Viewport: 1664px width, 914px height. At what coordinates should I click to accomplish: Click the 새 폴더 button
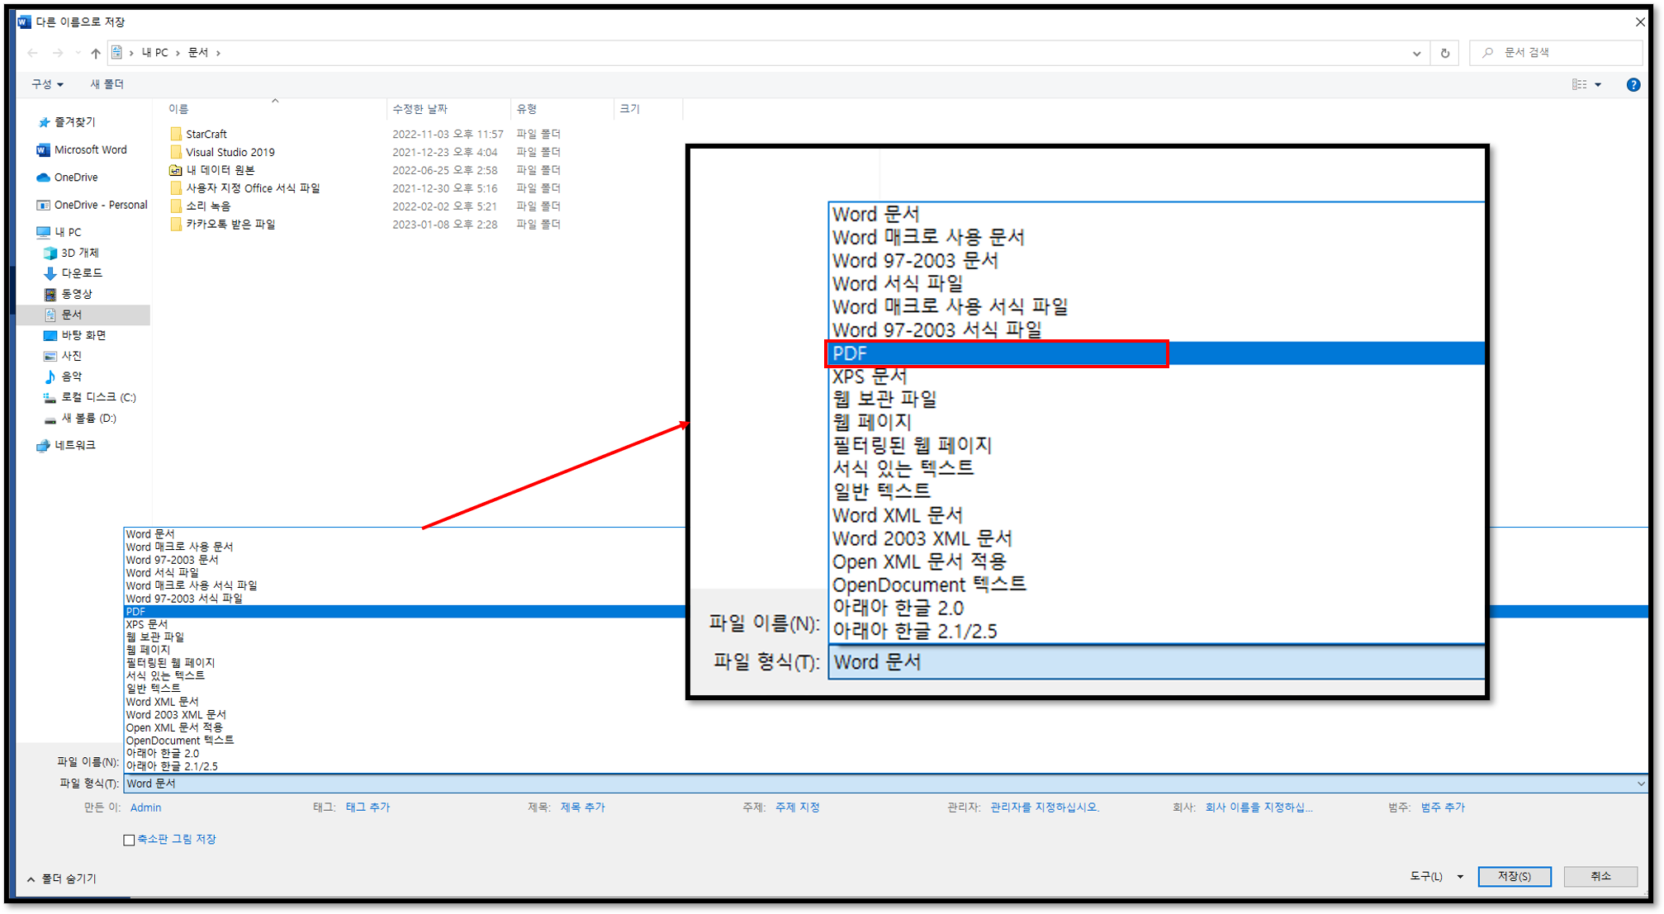click(107, 84)
